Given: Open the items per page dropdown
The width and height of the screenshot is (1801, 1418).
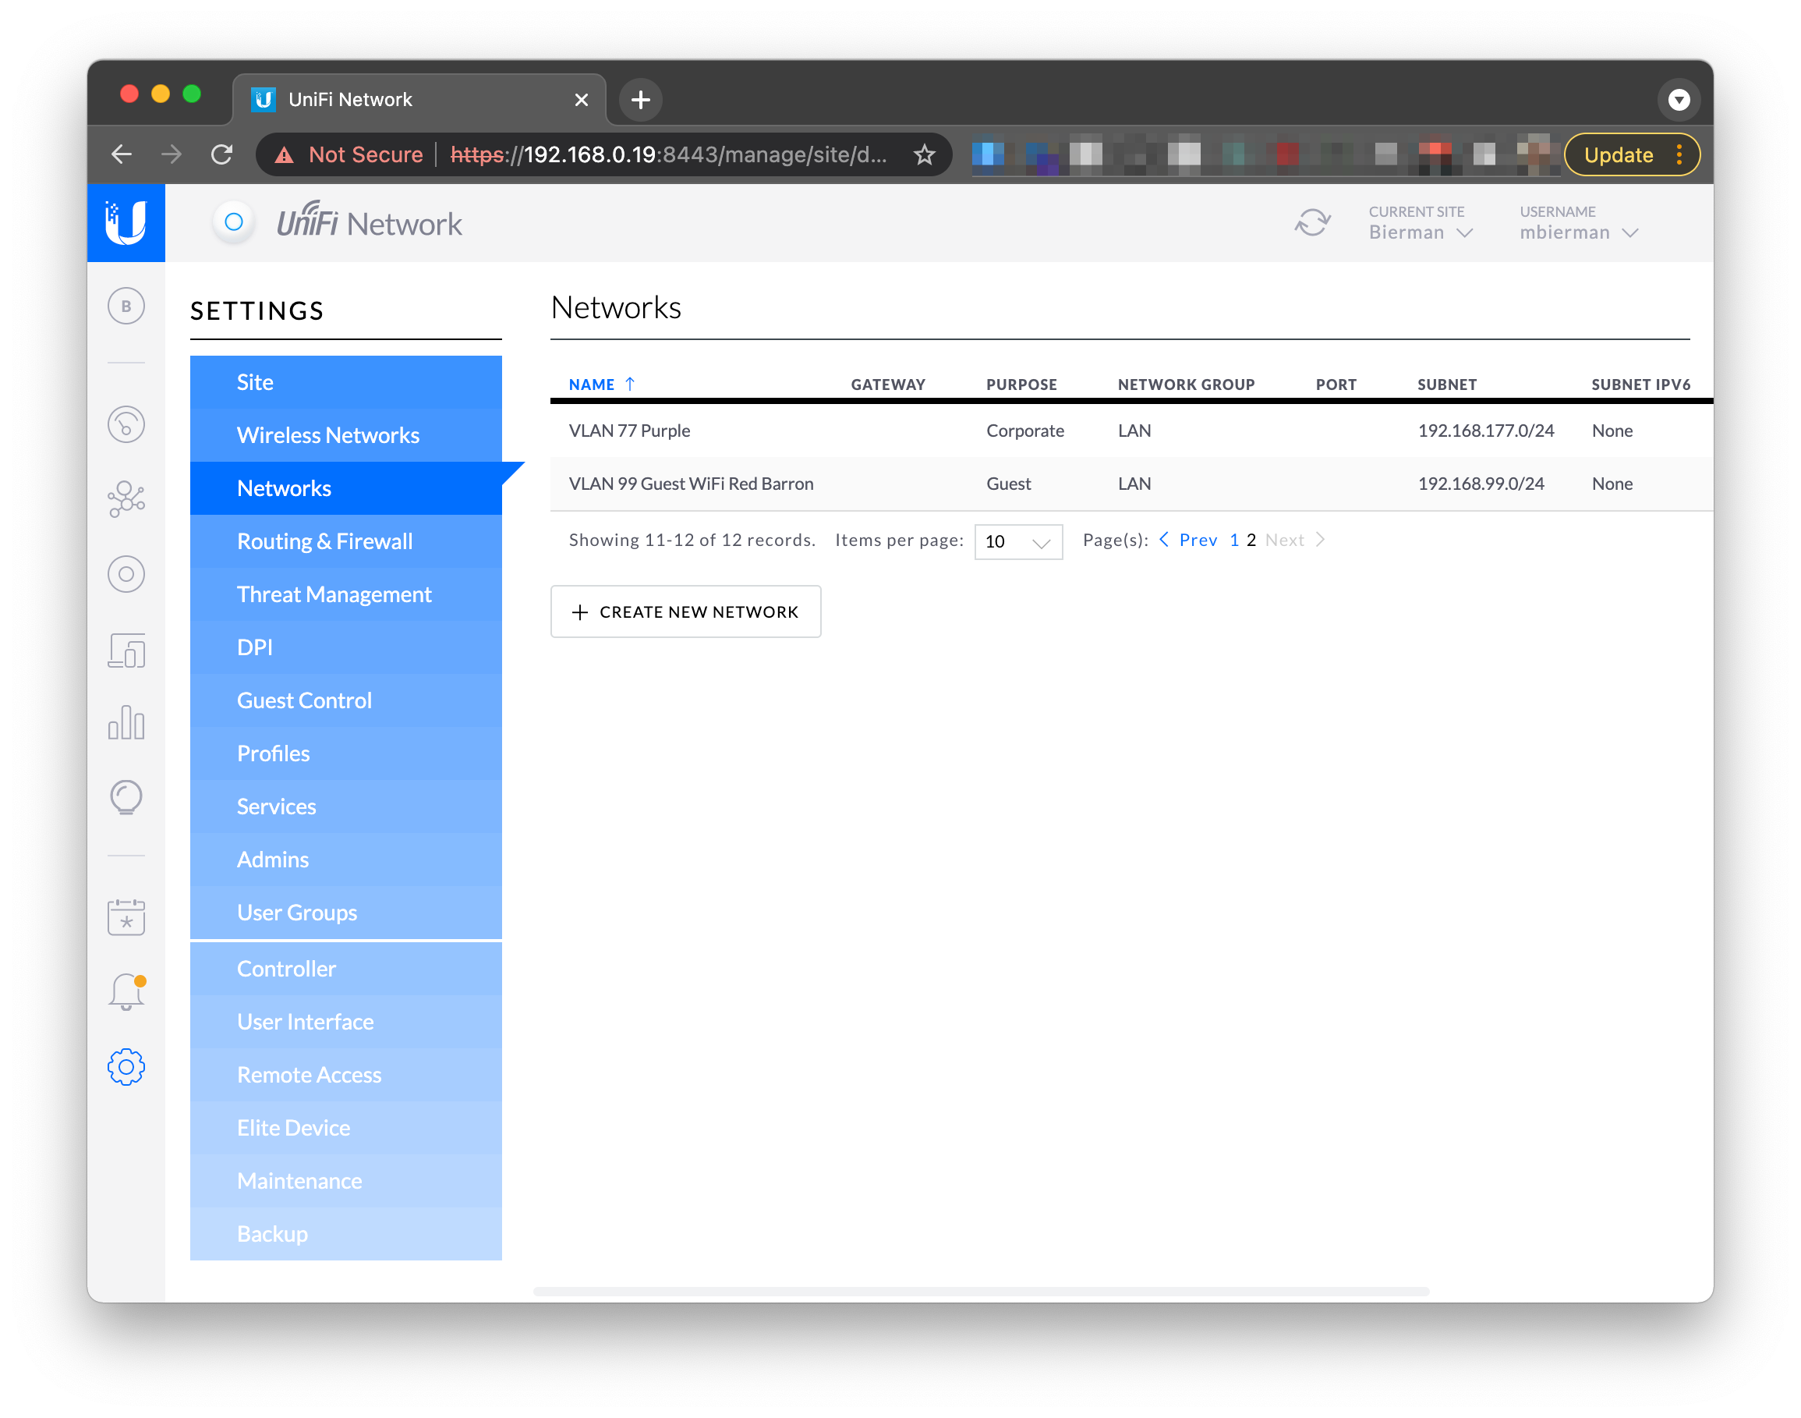Looking at the screenshot, I should point(1017,542).
